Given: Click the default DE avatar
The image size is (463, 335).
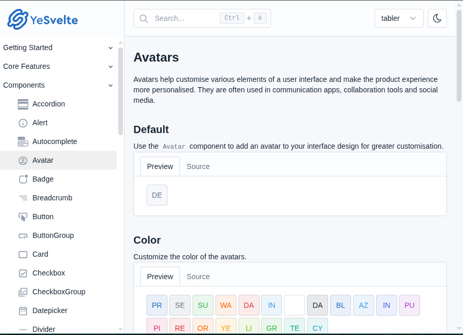Looking at the screenshot, I should tap(157, 195).
